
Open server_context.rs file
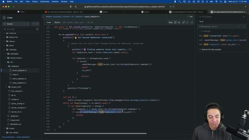pyautogui.click(x=19, y=108)
